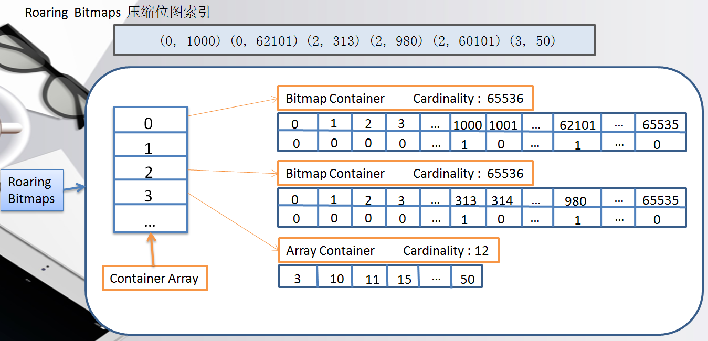Select cell "0" of the container array column

(x=150, y=120)
